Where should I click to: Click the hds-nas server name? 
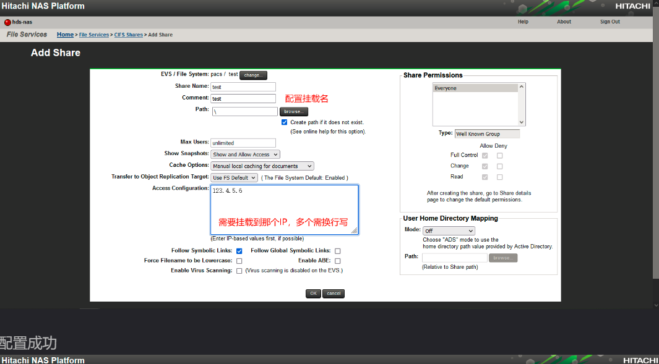point(22,22)
